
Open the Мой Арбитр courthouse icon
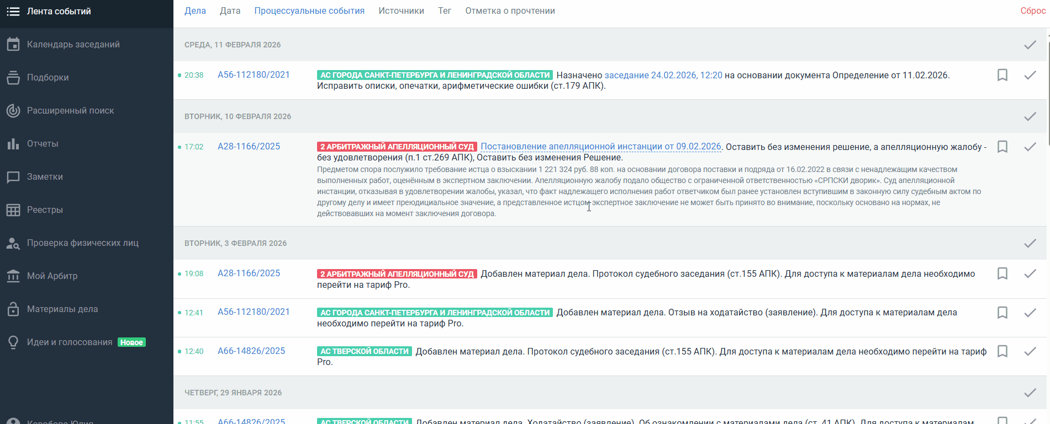(13, 276)
